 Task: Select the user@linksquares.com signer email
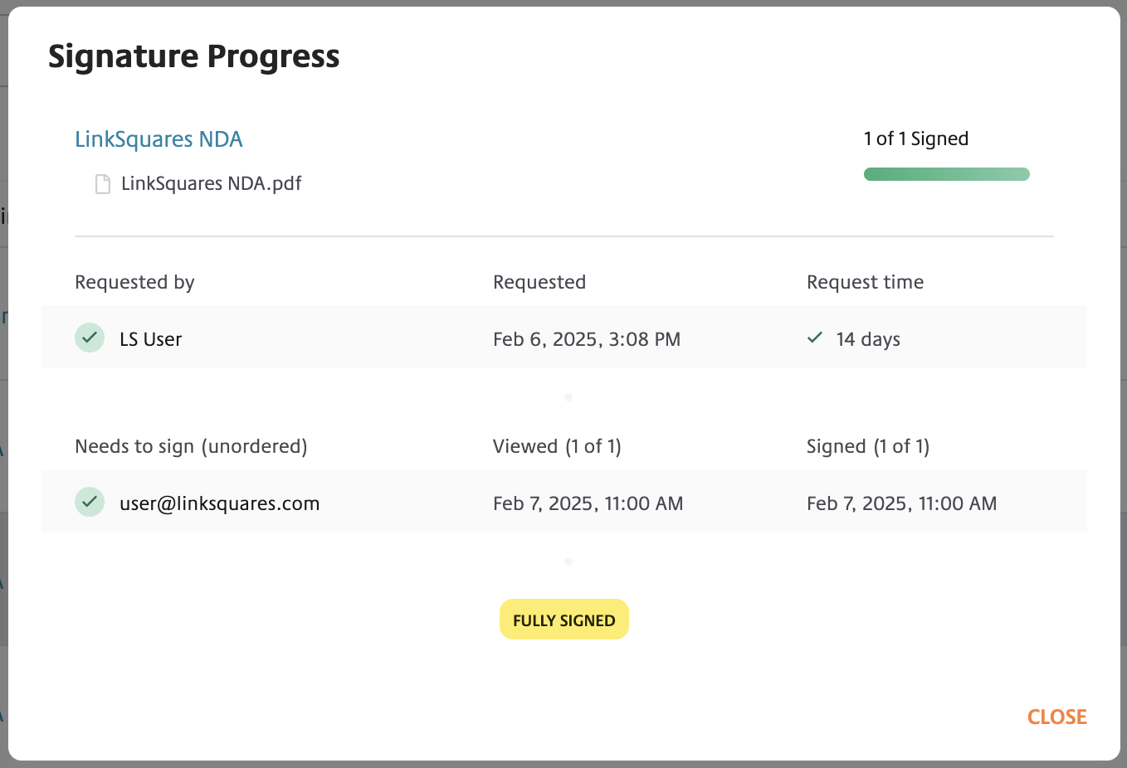click(x=220, y=503)
